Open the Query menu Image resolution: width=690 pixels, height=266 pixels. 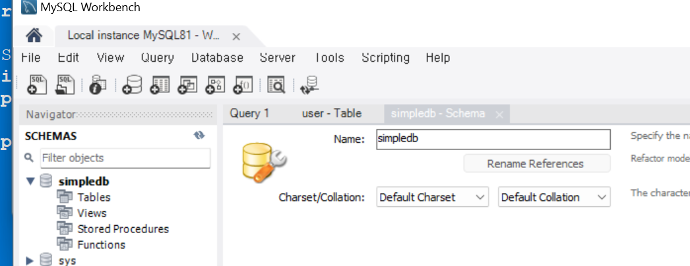(x=158, y=57)
